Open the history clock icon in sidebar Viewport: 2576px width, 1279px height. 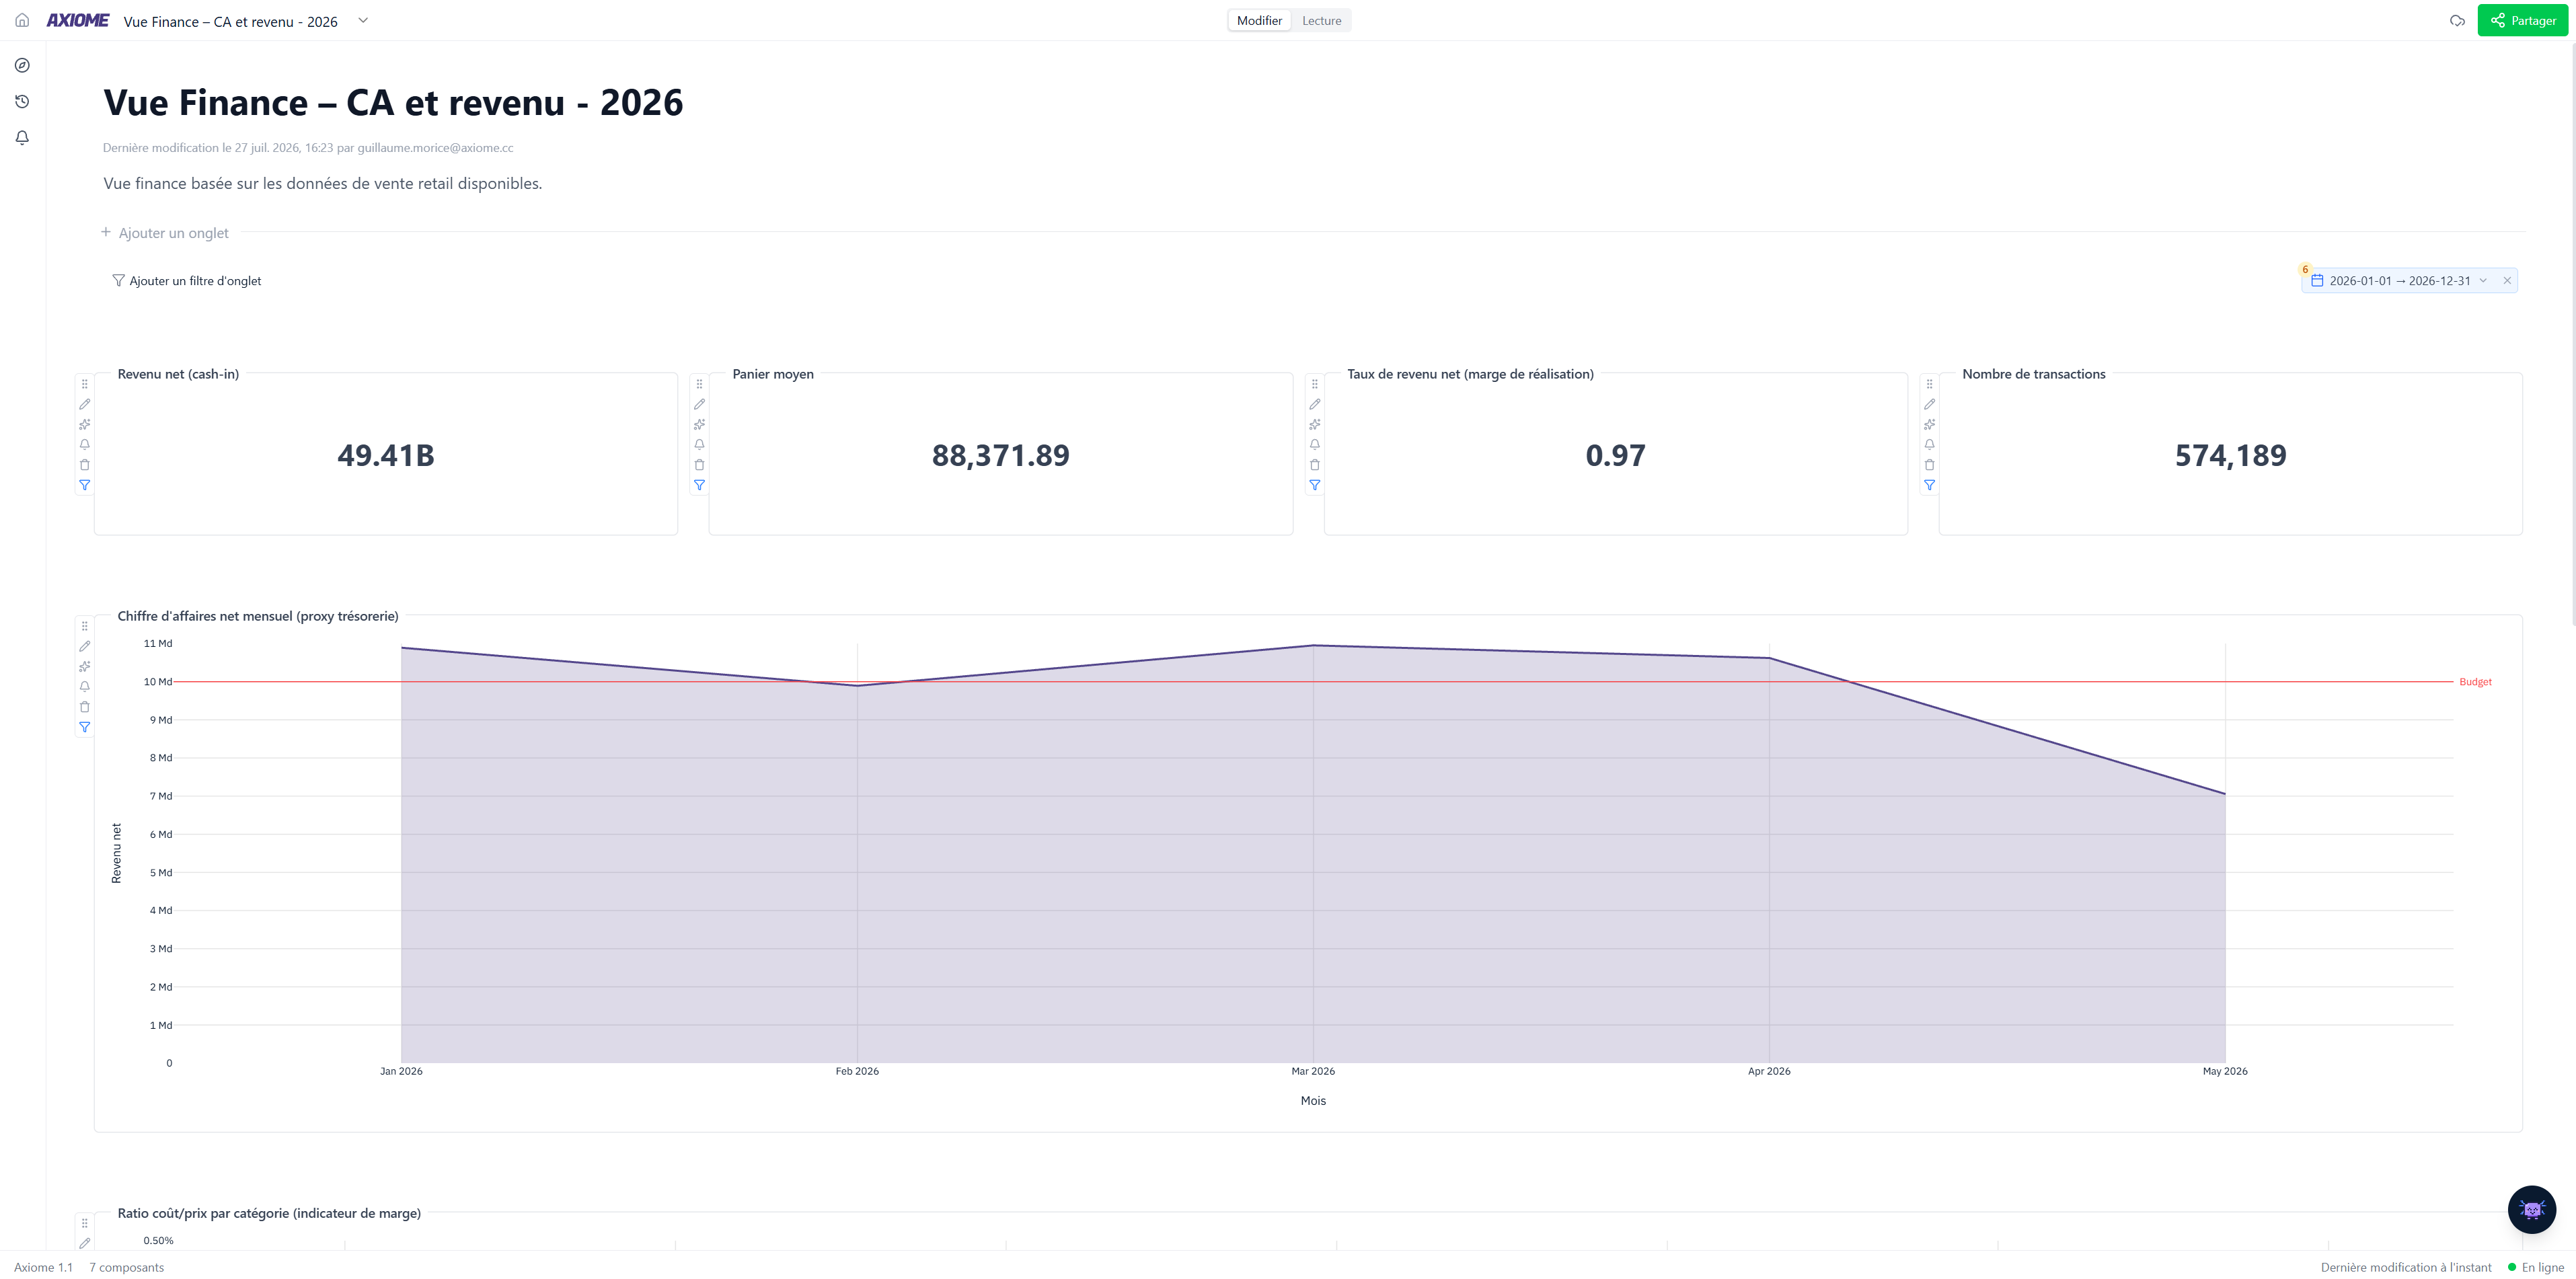[22, 101]
